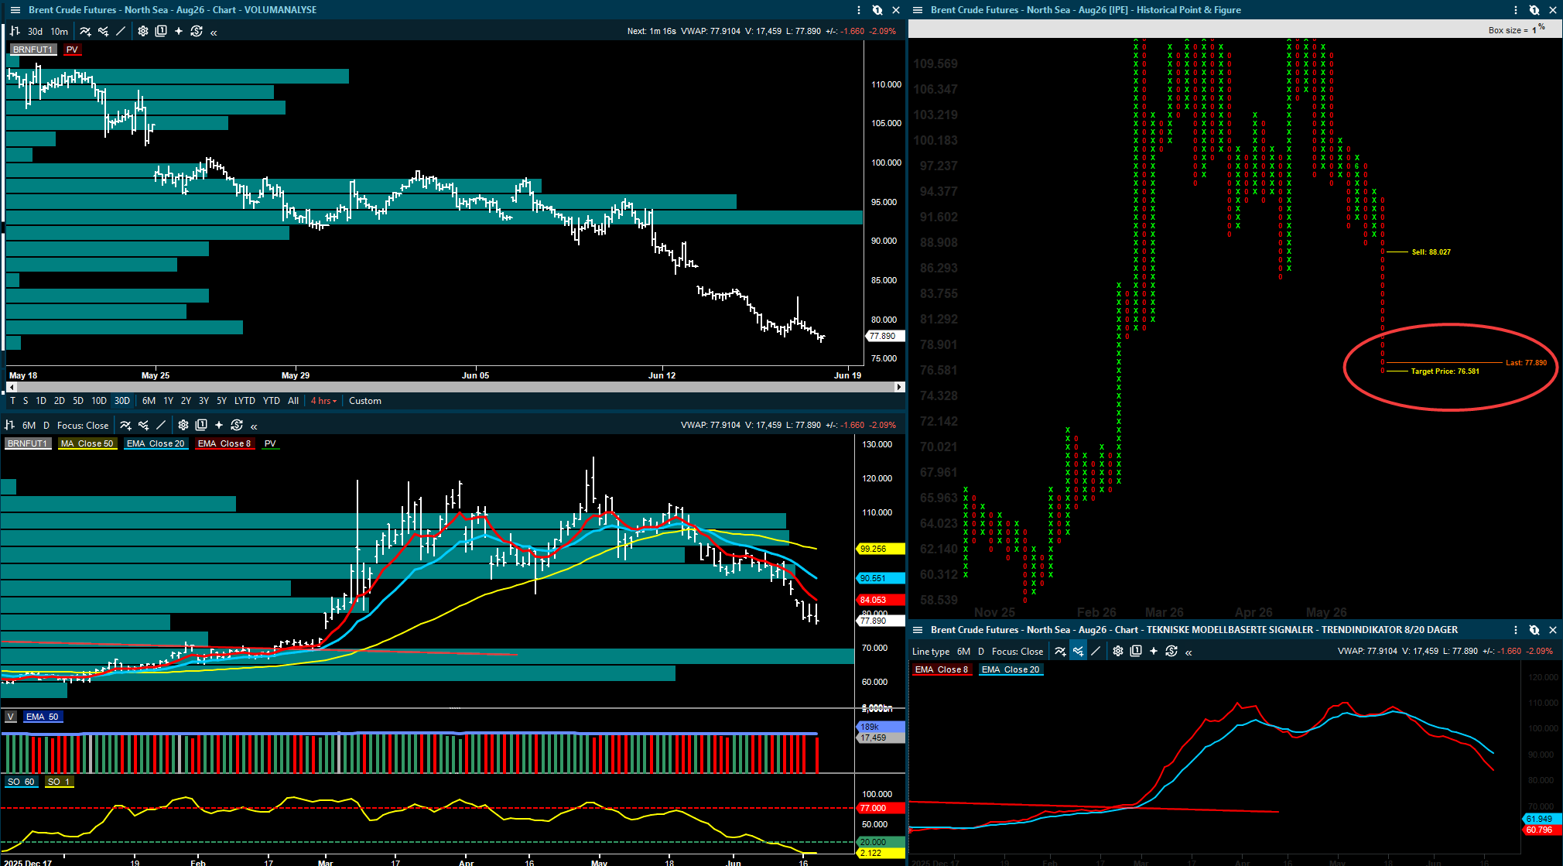
Task: Click currency sync icon in 6M chart toolbar
Action: 237,425
